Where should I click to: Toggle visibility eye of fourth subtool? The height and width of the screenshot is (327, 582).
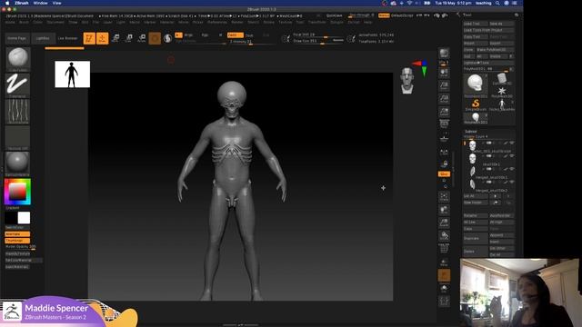point(512,182)
